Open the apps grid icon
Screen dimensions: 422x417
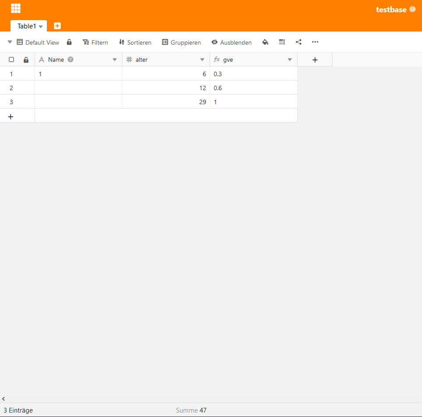[x=16, y=8]
